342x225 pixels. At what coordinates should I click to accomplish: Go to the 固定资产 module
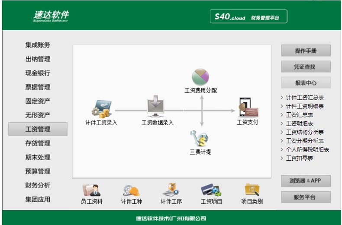pos(38,101)
